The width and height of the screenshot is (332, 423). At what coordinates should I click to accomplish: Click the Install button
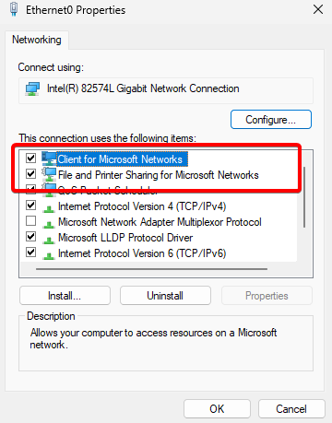[x=65, y=296]
